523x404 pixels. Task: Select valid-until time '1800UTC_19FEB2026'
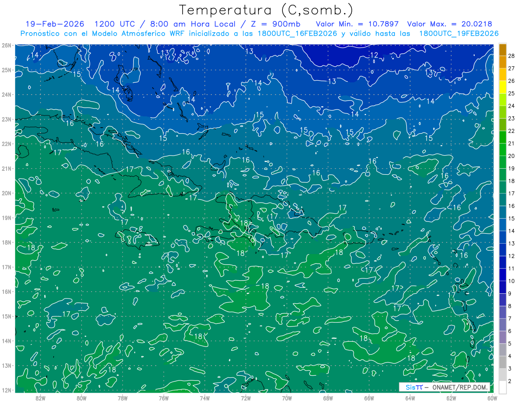[458, 34]
